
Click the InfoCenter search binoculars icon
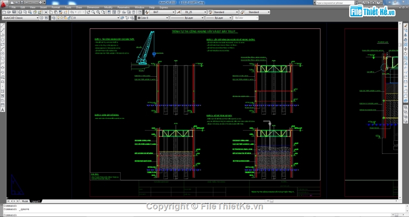click(x=357, y=3)
